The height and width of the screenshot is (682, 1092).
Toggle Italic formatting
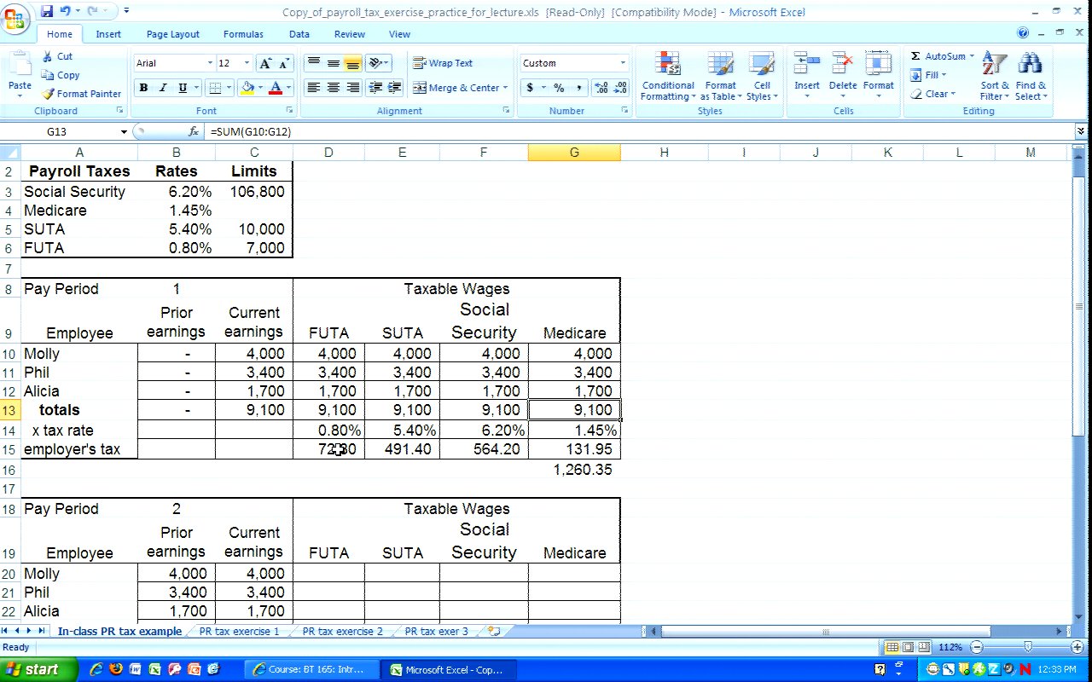click(163, 88)
